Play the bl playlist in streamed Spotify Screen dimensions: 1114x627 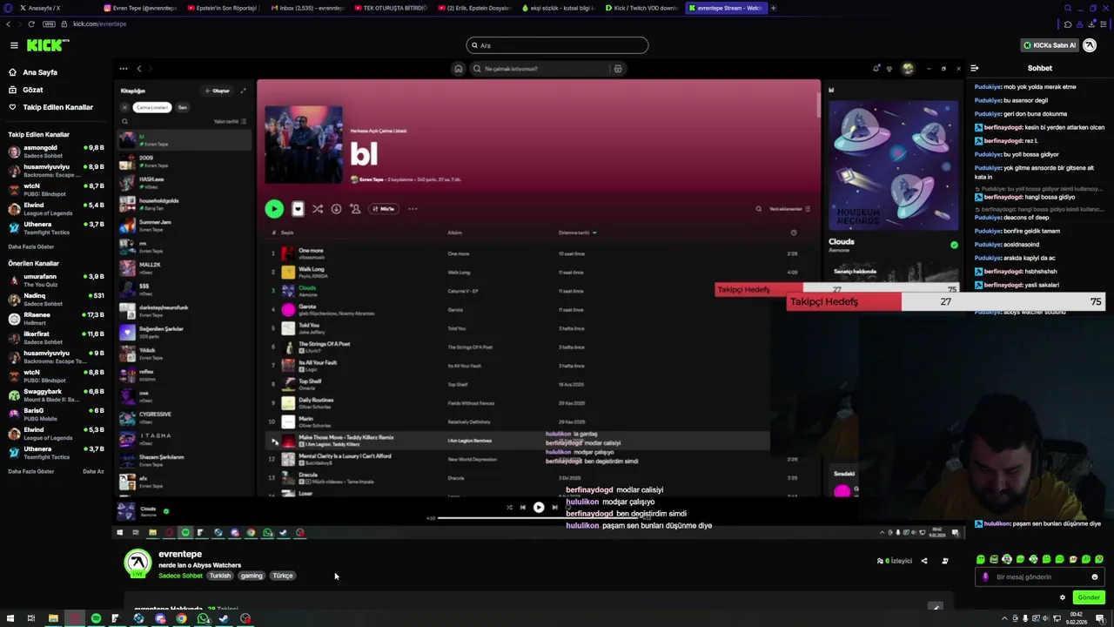274,209
